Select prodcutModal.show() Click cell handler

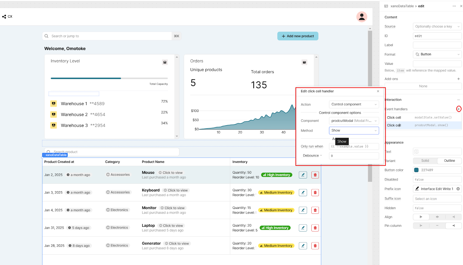tap(423, 125)
